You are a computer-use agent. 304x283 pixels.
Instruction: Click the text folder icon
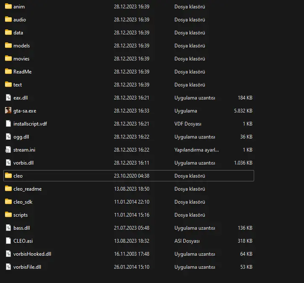click(8, 84)
